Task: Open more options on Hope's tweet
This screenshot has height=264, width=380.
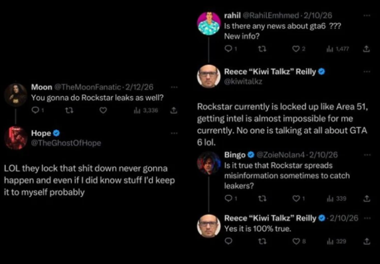Action: (x=174, y=133)
